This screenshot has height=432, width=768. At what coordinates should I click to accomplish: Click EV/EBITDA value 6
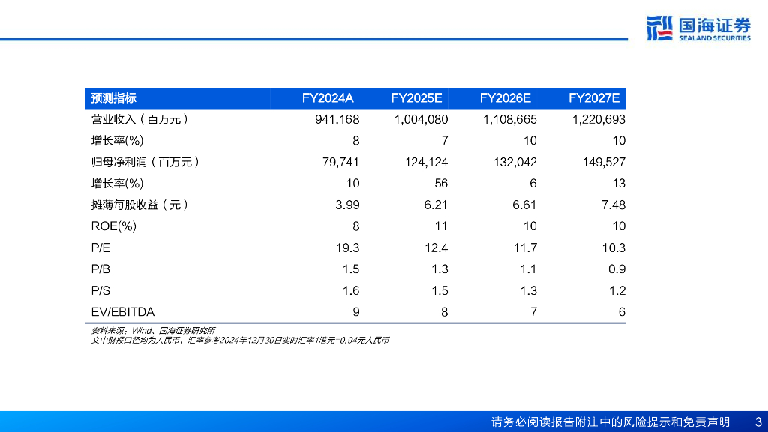[622, 312]
